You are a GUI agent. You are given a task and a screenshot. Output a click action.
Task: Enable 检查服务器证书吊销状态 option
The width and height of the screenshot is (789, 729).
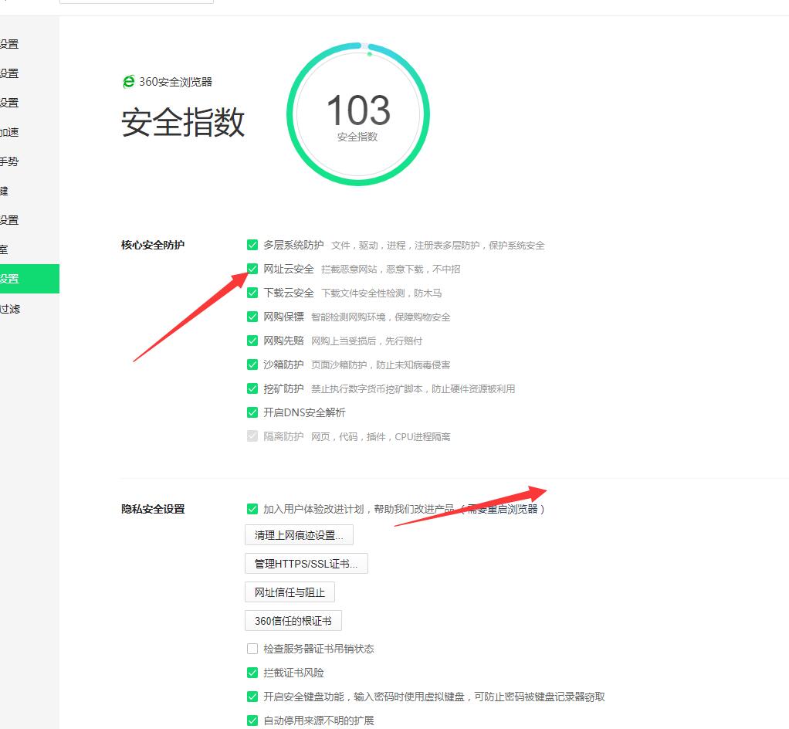point(252,649)
